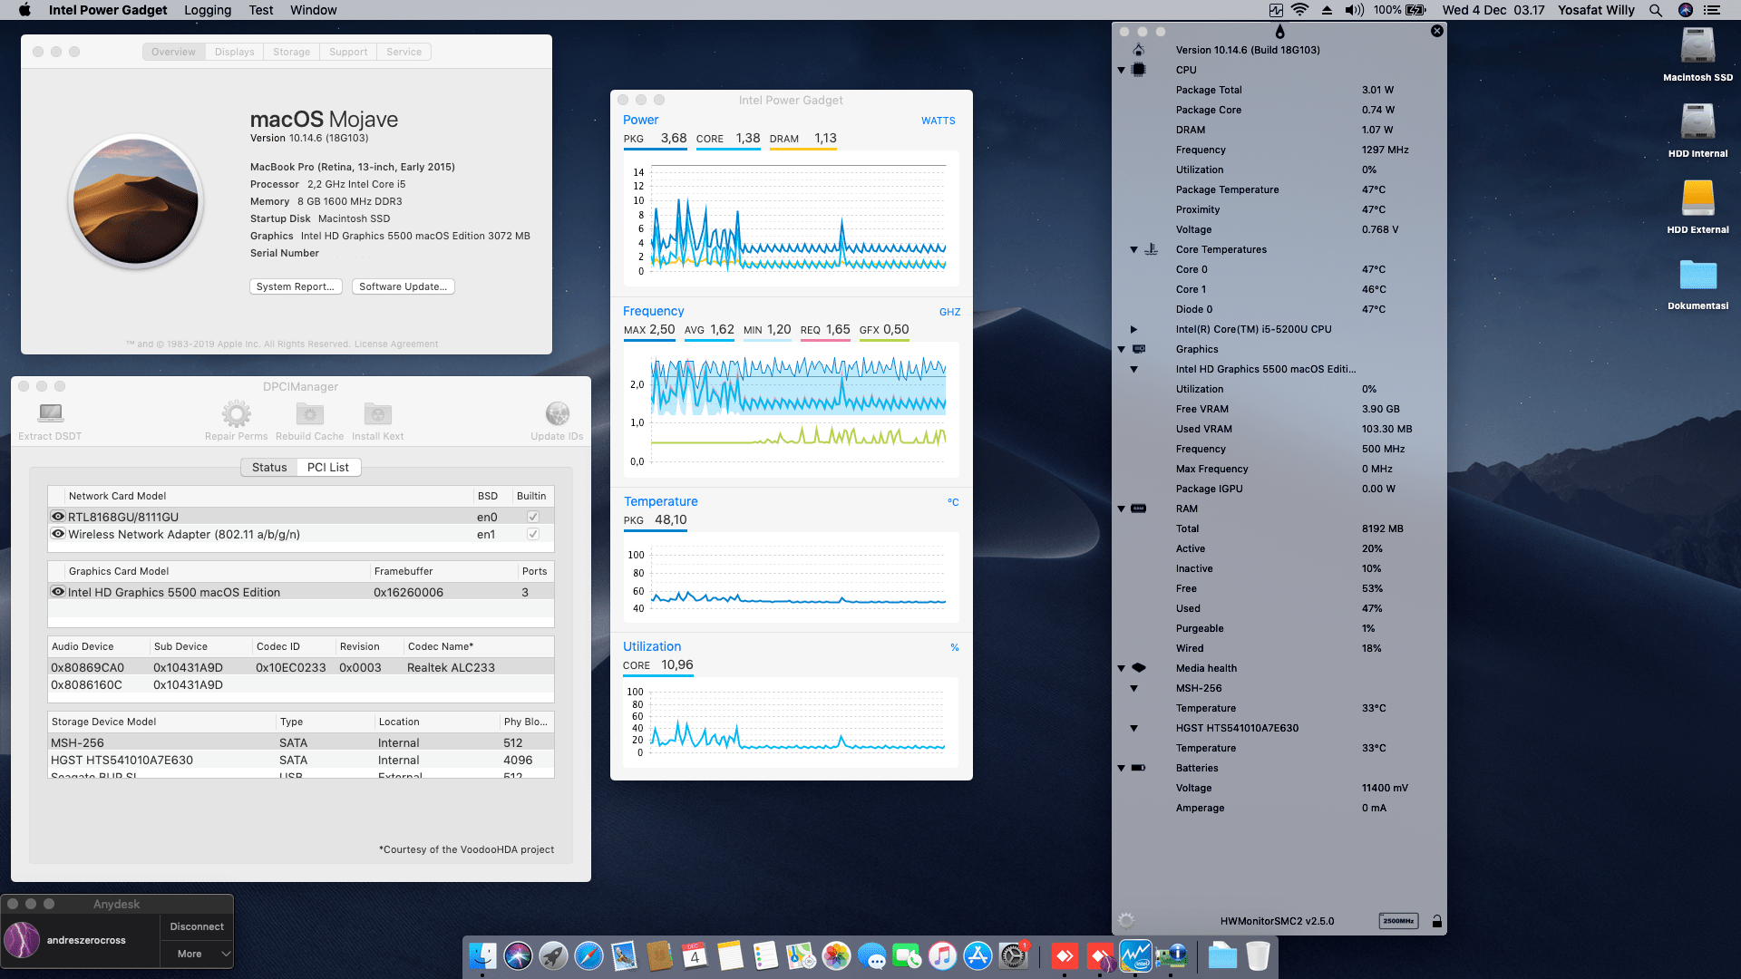Viewport: 1741px width, 979px height.
Task: Open the Logging menu
Action: 207,10
